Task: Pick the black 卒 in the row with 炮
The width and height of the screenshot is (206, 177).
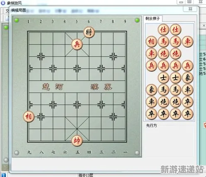Action: [x=187, y=102]
